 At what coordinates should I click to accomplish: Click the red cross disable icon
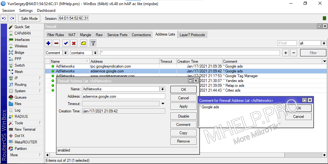74,43
